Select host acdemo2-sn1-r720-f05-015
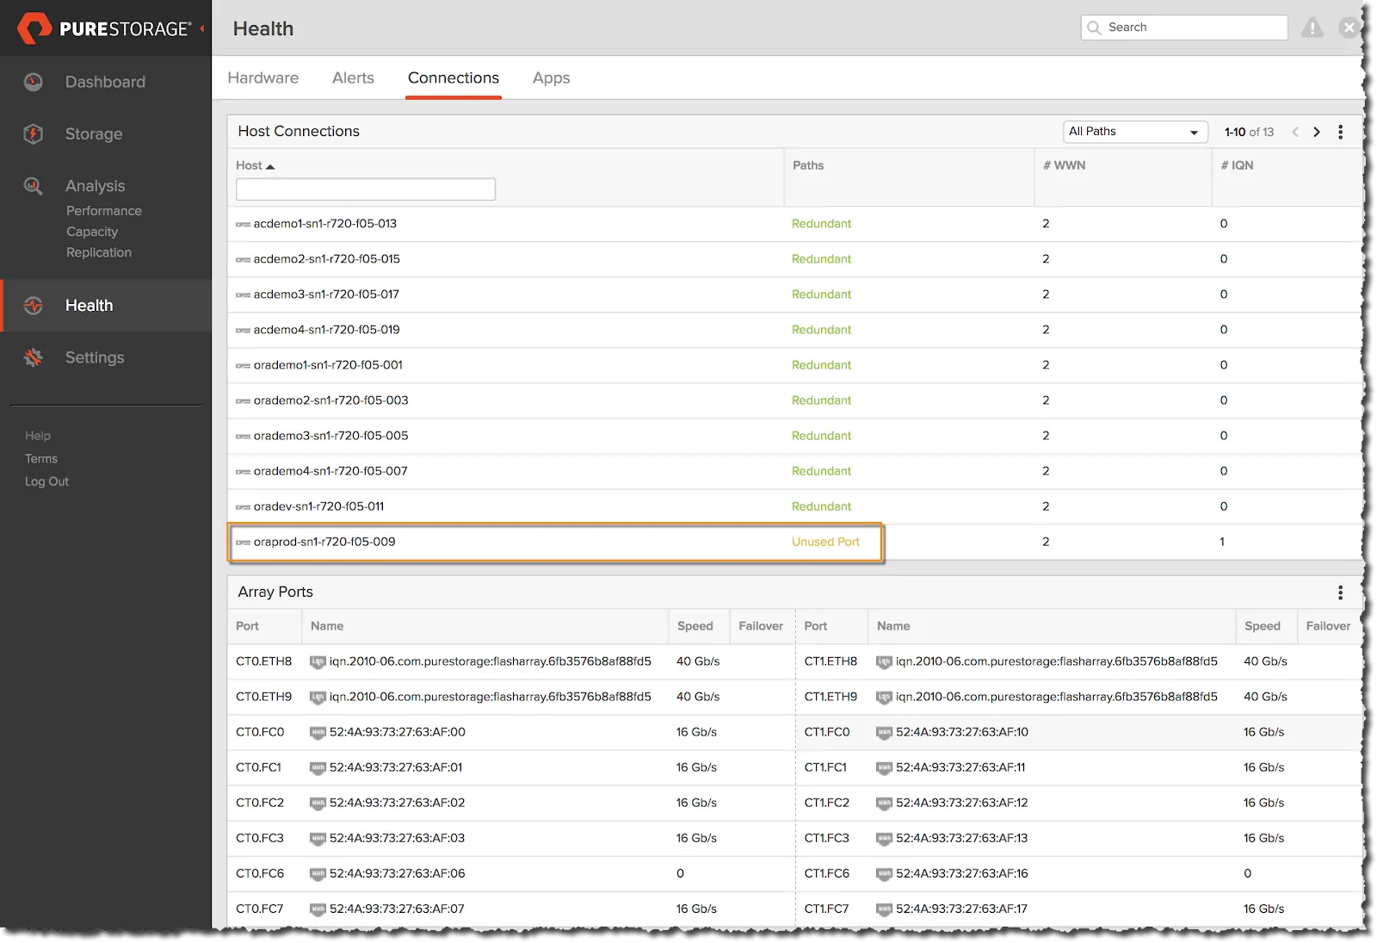The width and height of the screenshot is (1377, 943). point(327,259)
